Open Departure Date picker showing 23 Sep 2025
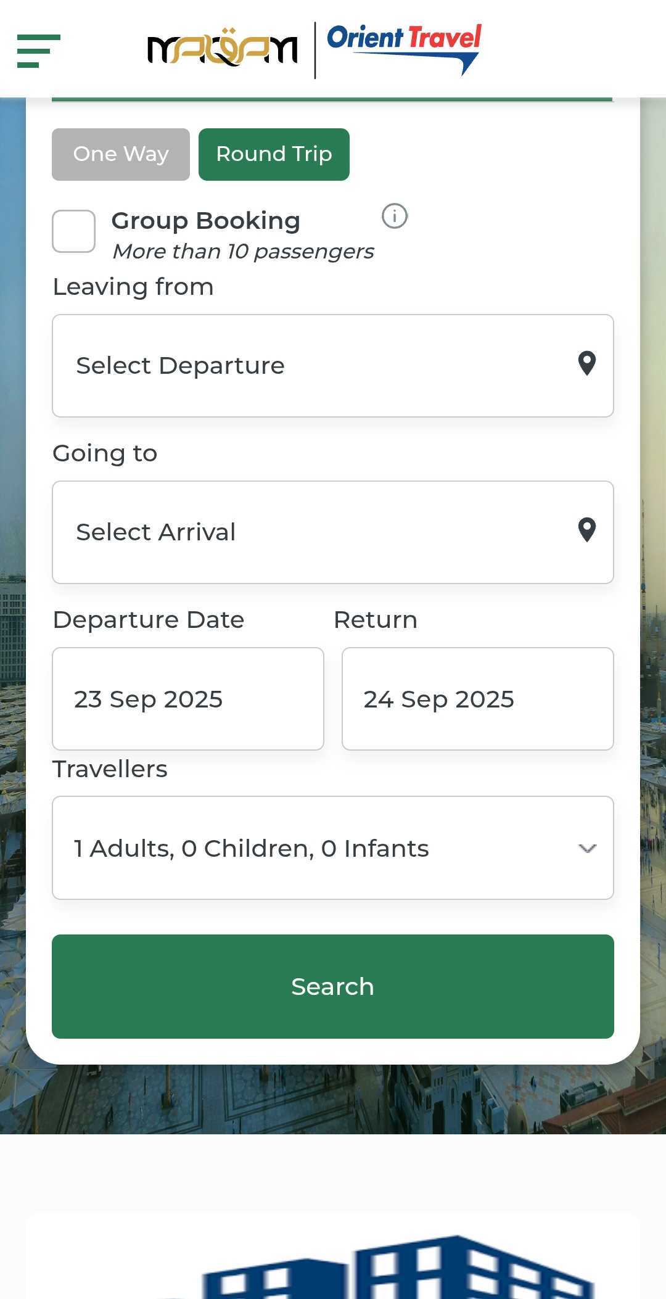Screen dimensions: 666x1299 click(x=188, y=699)
